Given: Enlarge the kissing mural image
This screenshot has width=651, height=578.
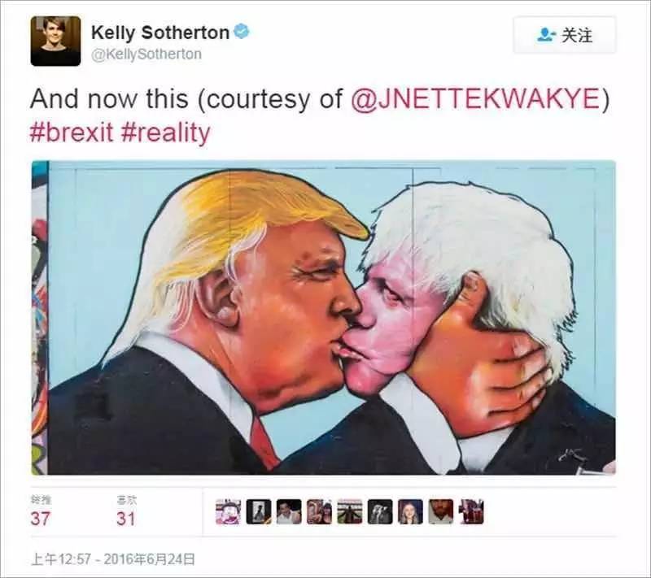Looking at the screenshot, I should tap(324, 317).
